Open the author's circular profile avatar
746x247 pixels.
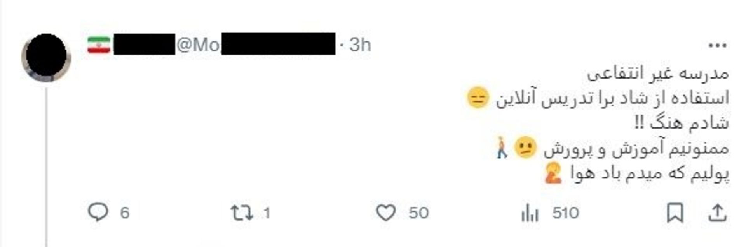pyautogui.click(x=46, y=57)
